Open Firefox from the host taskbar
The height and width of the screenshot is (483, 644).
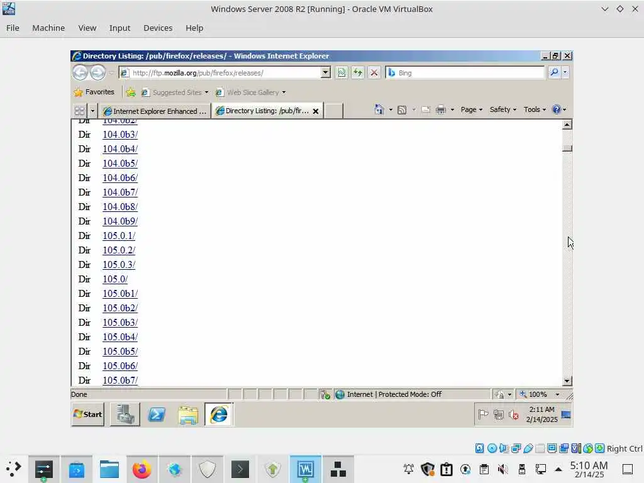coord(142,469)
